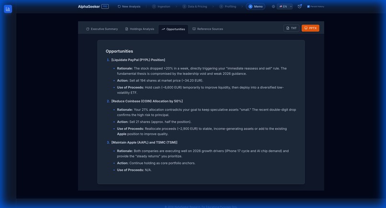Switch to the Holdings Analysis tab

click(139, 29)
